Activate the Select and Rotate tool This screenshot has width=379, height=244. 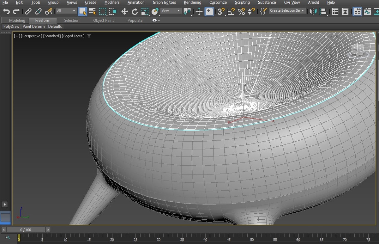[135, 12]
